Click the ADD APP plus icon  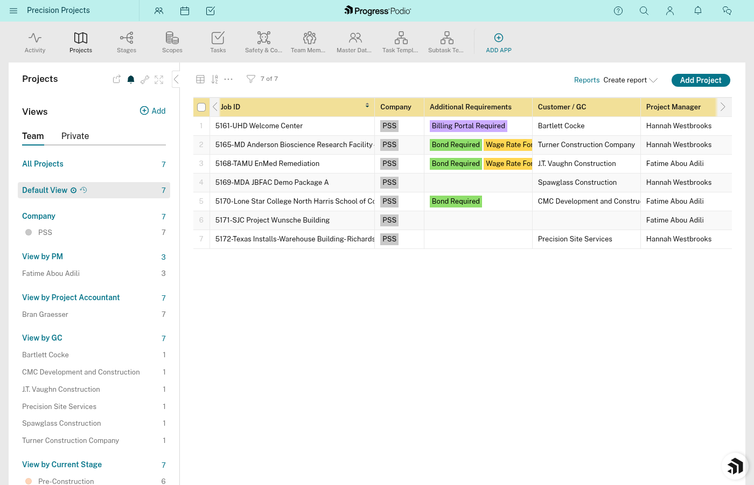498,38
